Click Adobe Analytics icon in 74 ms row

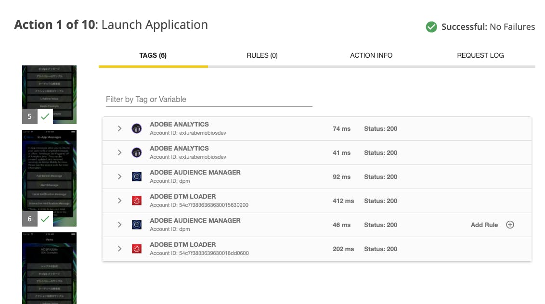(137, 128)
